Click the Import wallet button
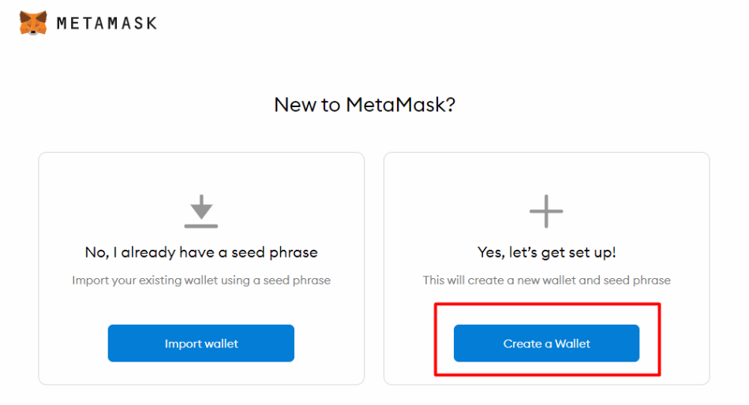 201,343
